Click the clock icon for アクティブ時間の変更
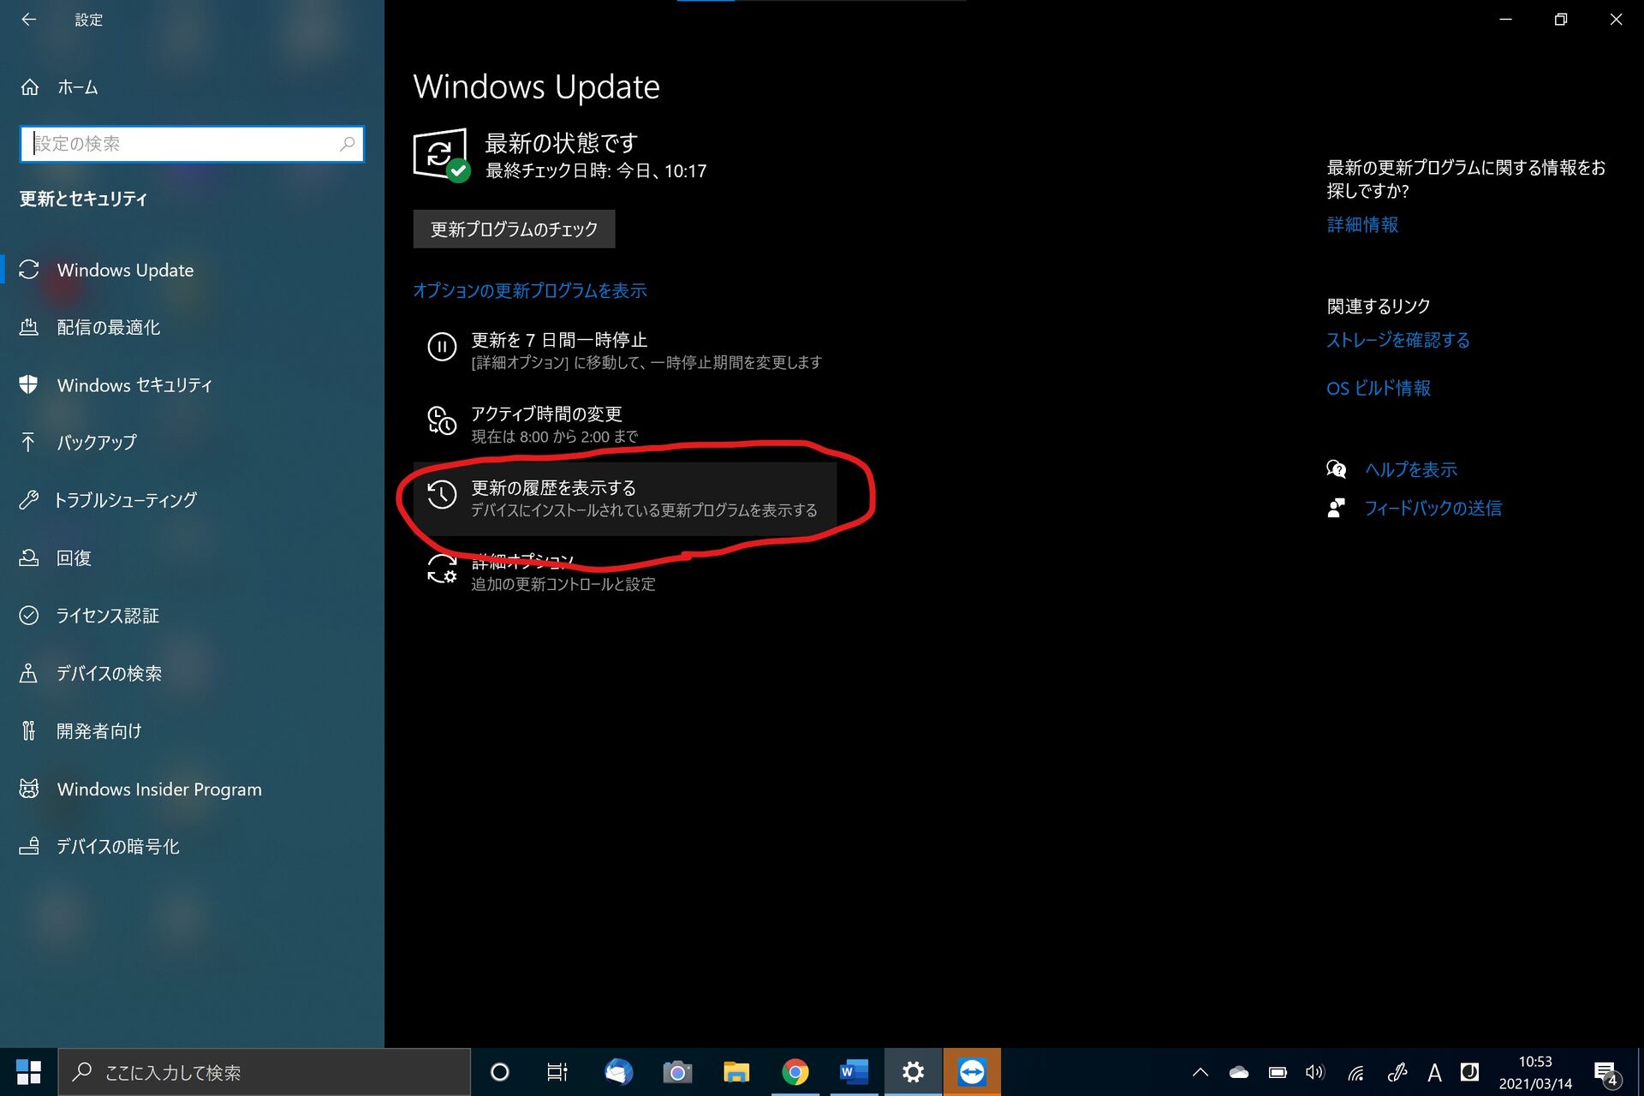The image size is (1644, 1096). pos(442,420)
